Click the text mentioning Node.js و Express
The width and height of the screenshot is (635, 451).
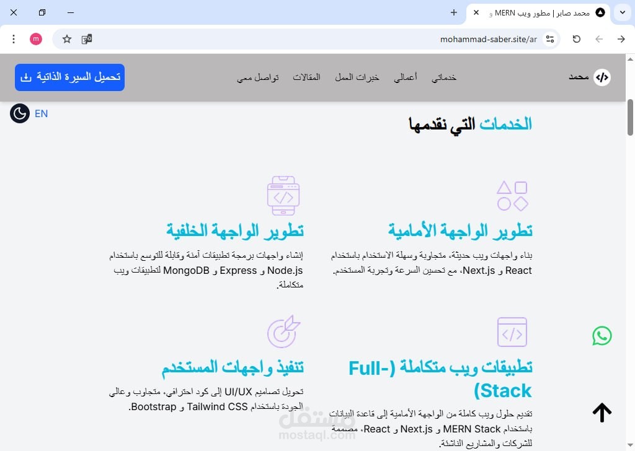click(x=206, y=270)
